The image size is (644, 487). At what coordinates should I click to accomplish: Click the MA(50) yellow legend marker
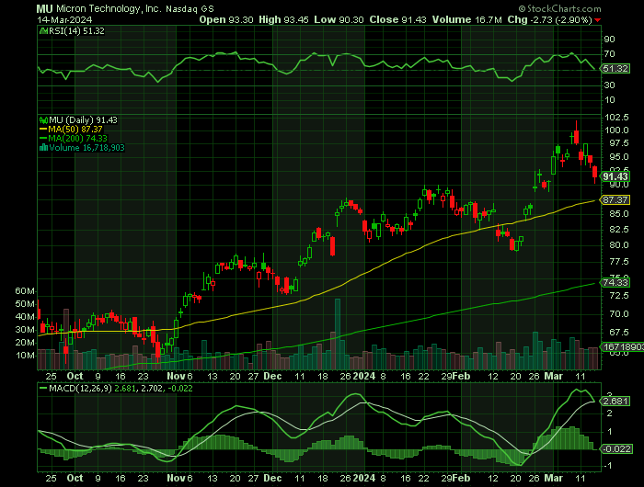click(40, 130)
